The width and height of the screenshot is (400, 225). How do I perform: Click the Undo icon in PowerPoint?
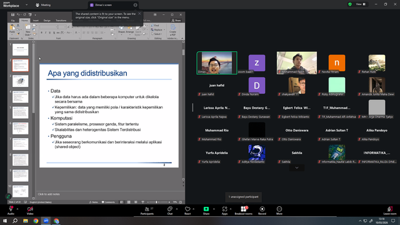point(18,14)
